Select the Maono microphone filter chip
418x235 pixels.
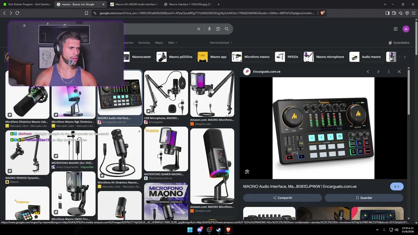[x=325, y=57]
